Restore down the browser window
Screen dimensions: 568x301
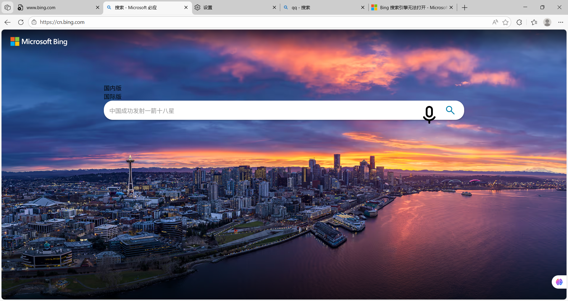coord(542,7)
